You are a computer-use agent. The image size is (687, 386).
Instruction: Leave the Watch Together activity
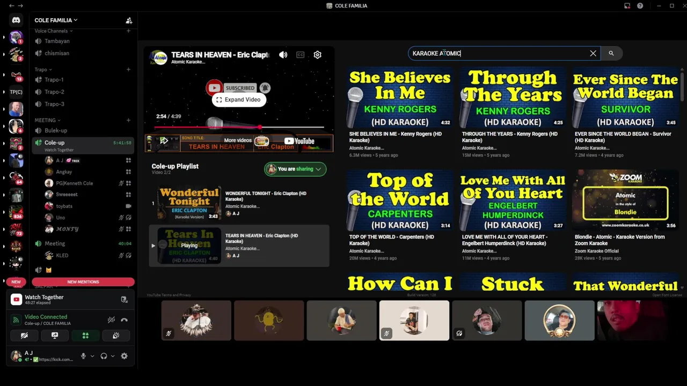coord(124,300)
